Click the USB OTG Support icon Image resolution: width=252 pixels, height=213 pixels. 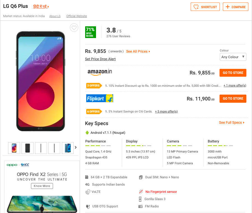click(88, 207)
